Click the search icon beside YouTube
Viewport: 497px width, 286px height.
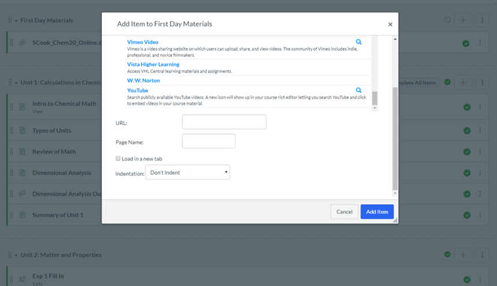pos(358,91)
